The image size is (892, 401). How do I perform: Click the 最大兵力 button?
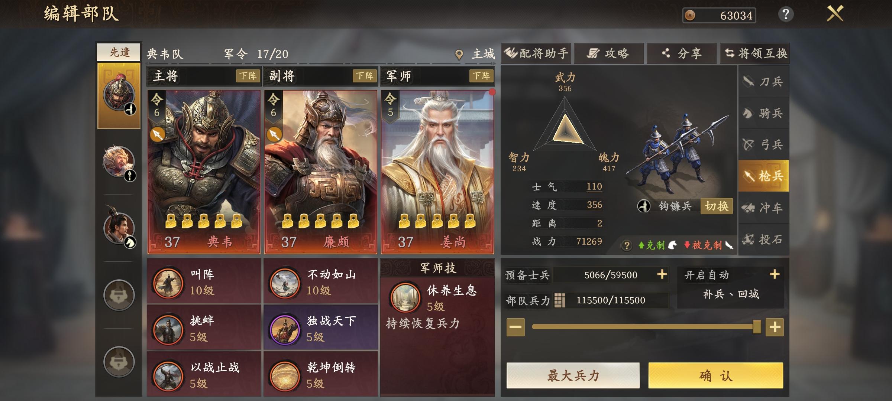point(573,376)
